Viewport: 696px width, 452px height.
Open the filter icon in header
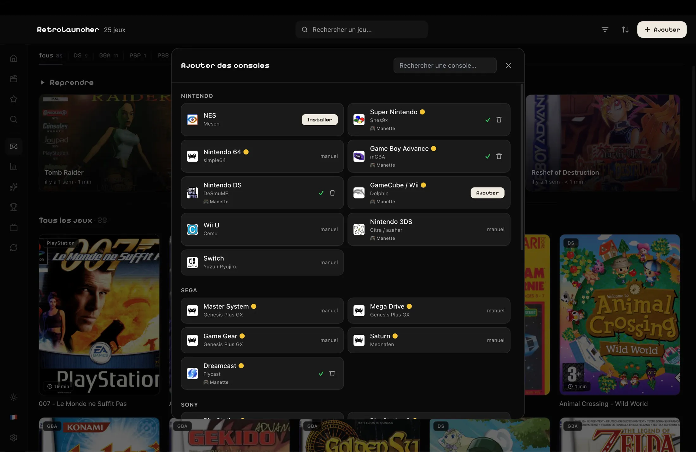pyautogui.click(x=605, y=29)
